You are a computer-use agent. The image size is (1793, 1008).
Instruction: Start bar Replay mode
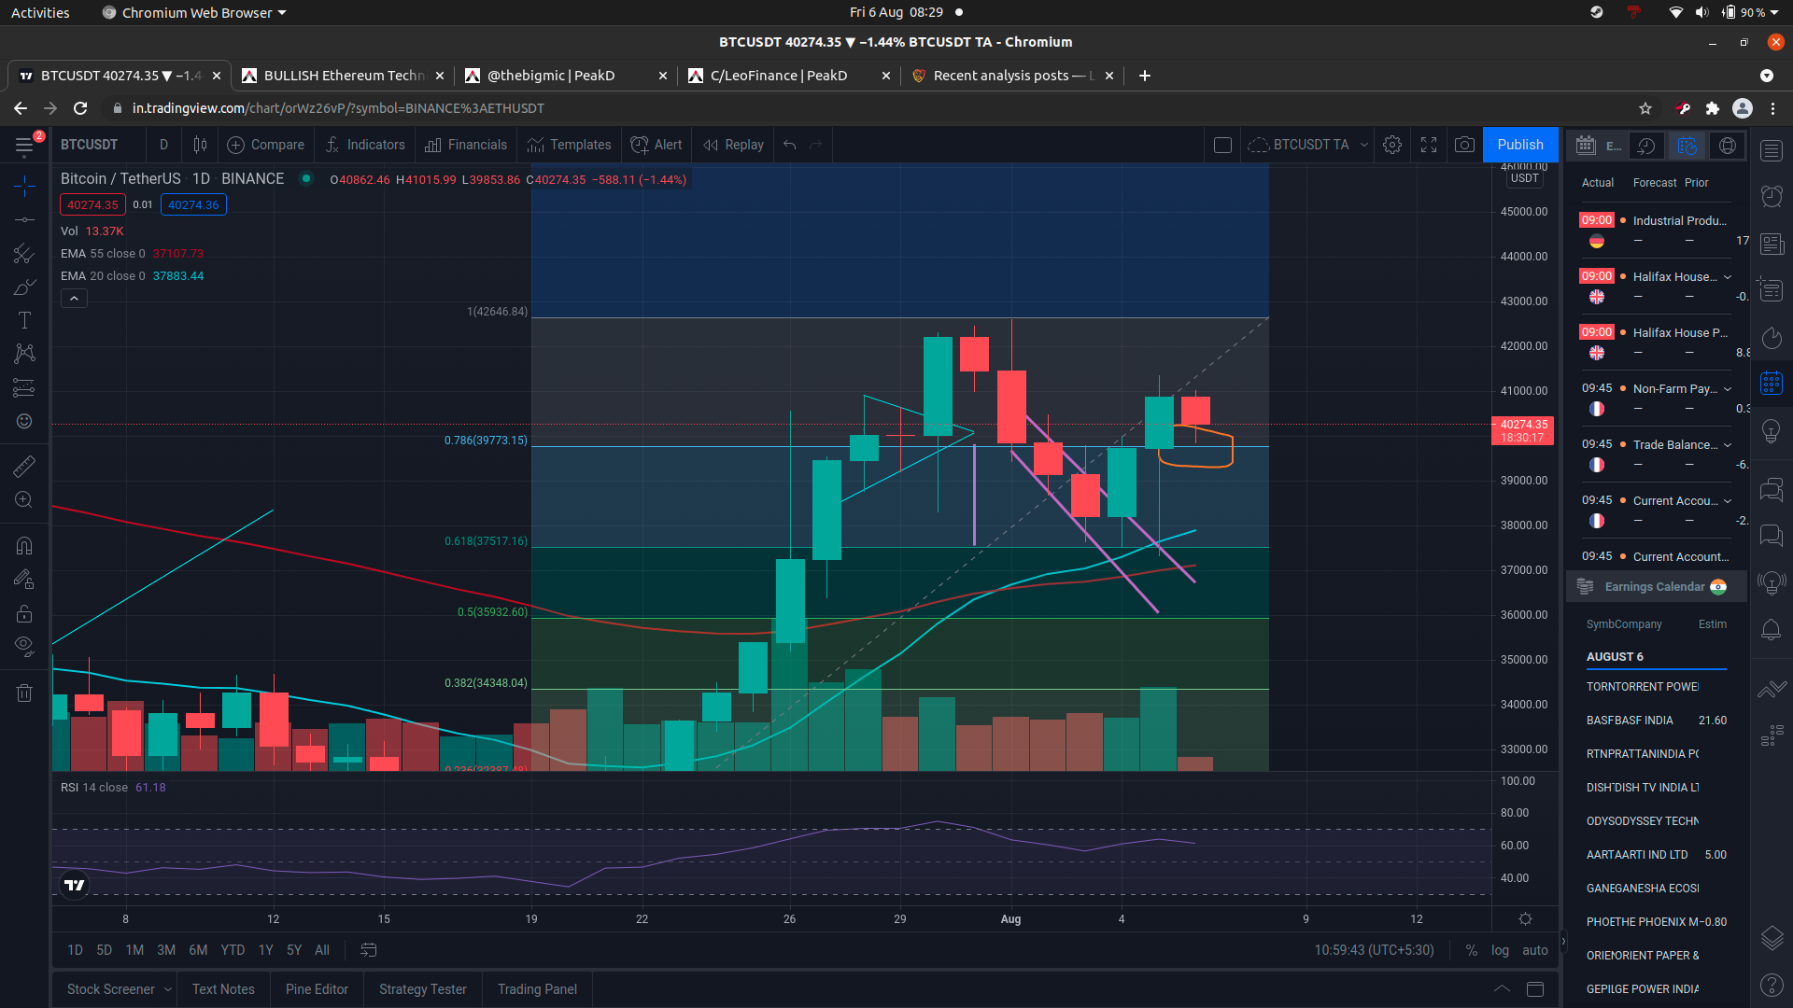click(734, 145)
